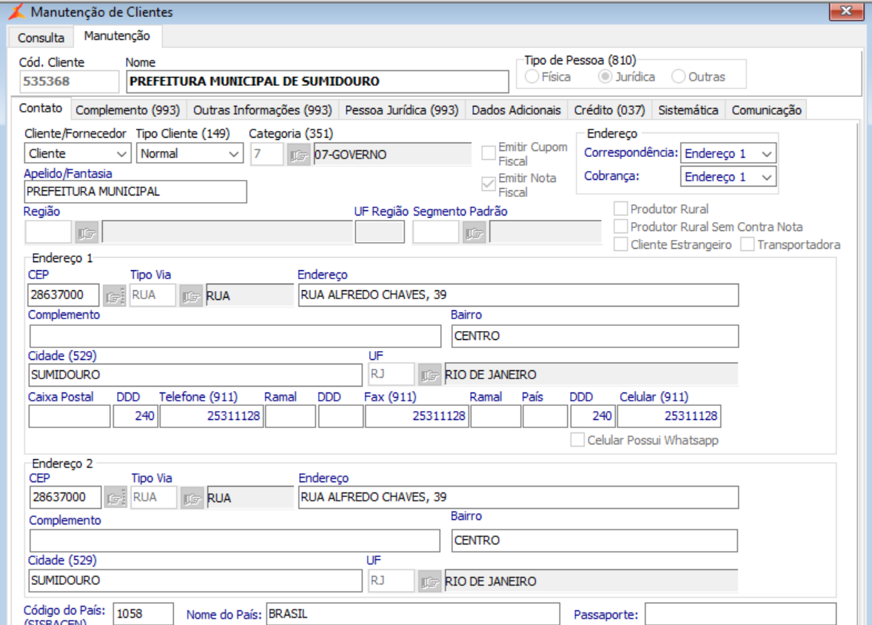Click UF lookup icon in Endereço 2
Image resolution: width=872 pixels, height=625 pixels.
[x=429, y=581]
